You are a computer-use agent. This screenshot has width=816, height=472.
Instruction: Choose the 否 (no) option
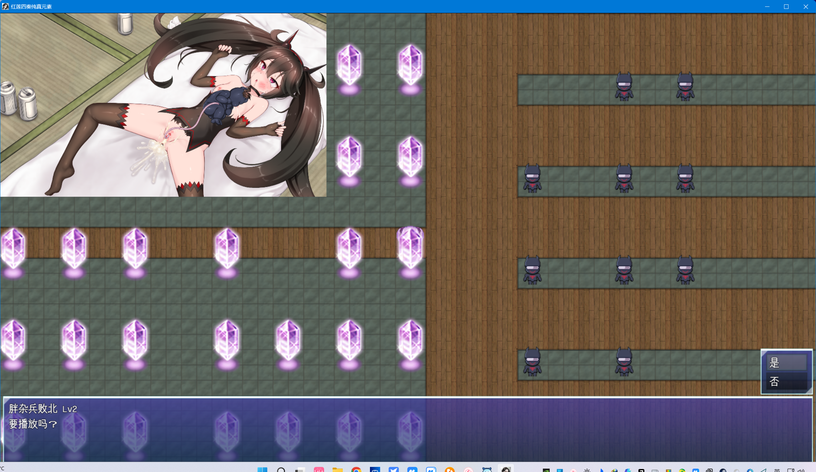point(786,381)
